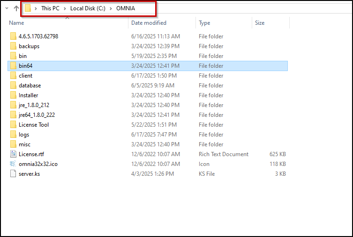353x237 pixels.
Task: Click the date '6/5/2025 9:19 AM'
Action: 153,86
